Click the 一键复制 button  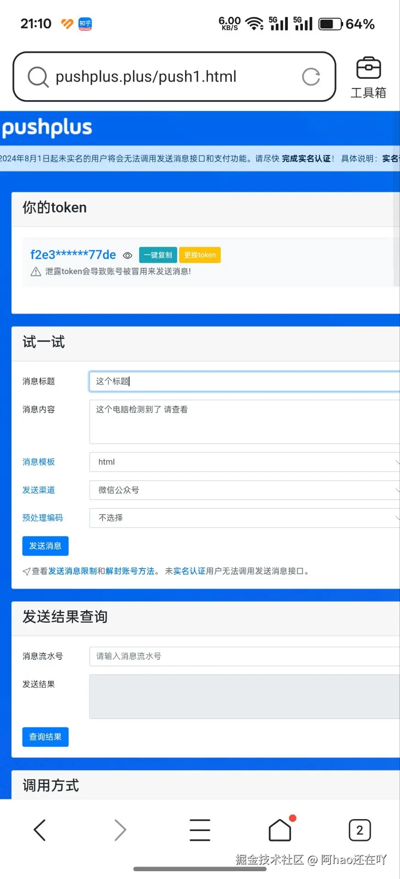click(158, 255)
